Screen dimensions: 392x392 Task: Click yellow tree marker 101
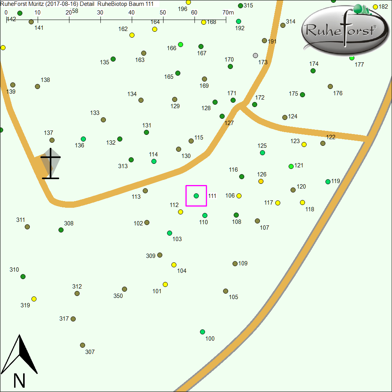pyautogui.click(x=165, y=284)
